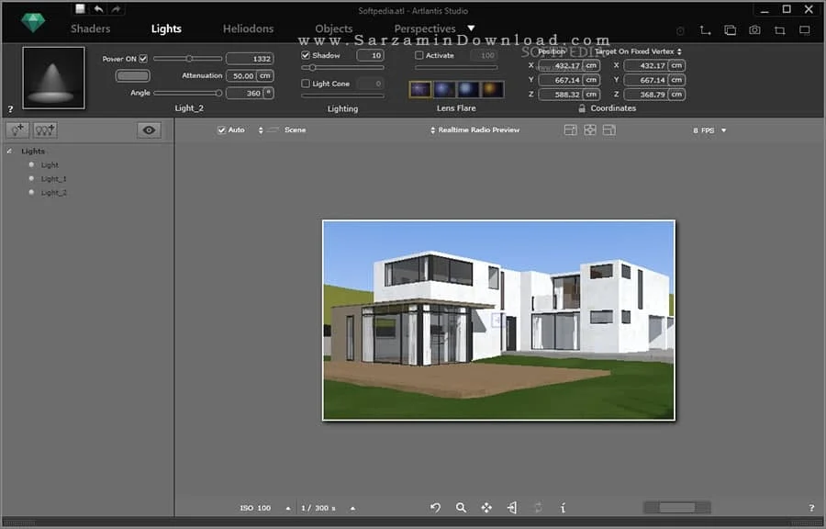Open the Objects tab
This screenshot has width=826, height=529.
click(334, 28)
